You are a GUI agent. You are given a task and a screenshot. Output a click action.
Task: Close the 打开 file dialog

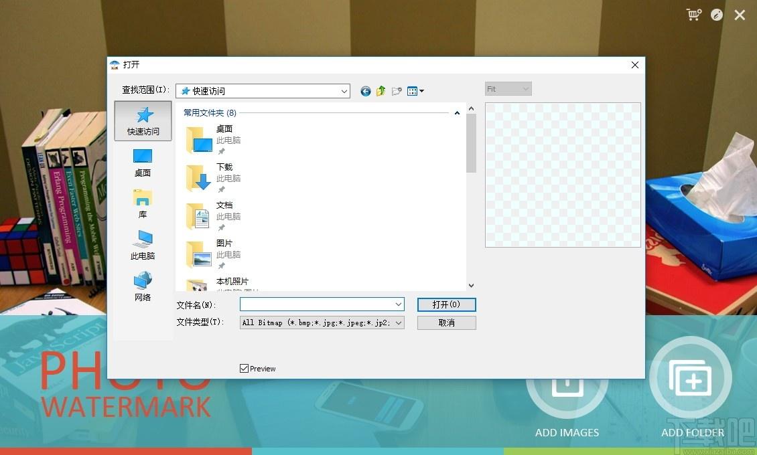[x=635, y=65]
